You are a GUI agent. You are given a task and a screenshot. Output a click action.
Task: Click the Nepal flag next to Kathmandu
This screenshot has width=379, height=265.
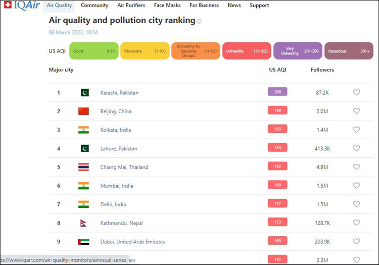pyautogui.click(x=83, y=223)
